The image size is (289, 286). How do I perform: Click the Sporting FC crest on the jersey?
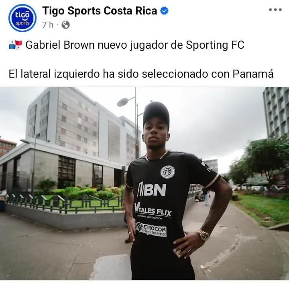pyautogui.click(x=167, y=172)
